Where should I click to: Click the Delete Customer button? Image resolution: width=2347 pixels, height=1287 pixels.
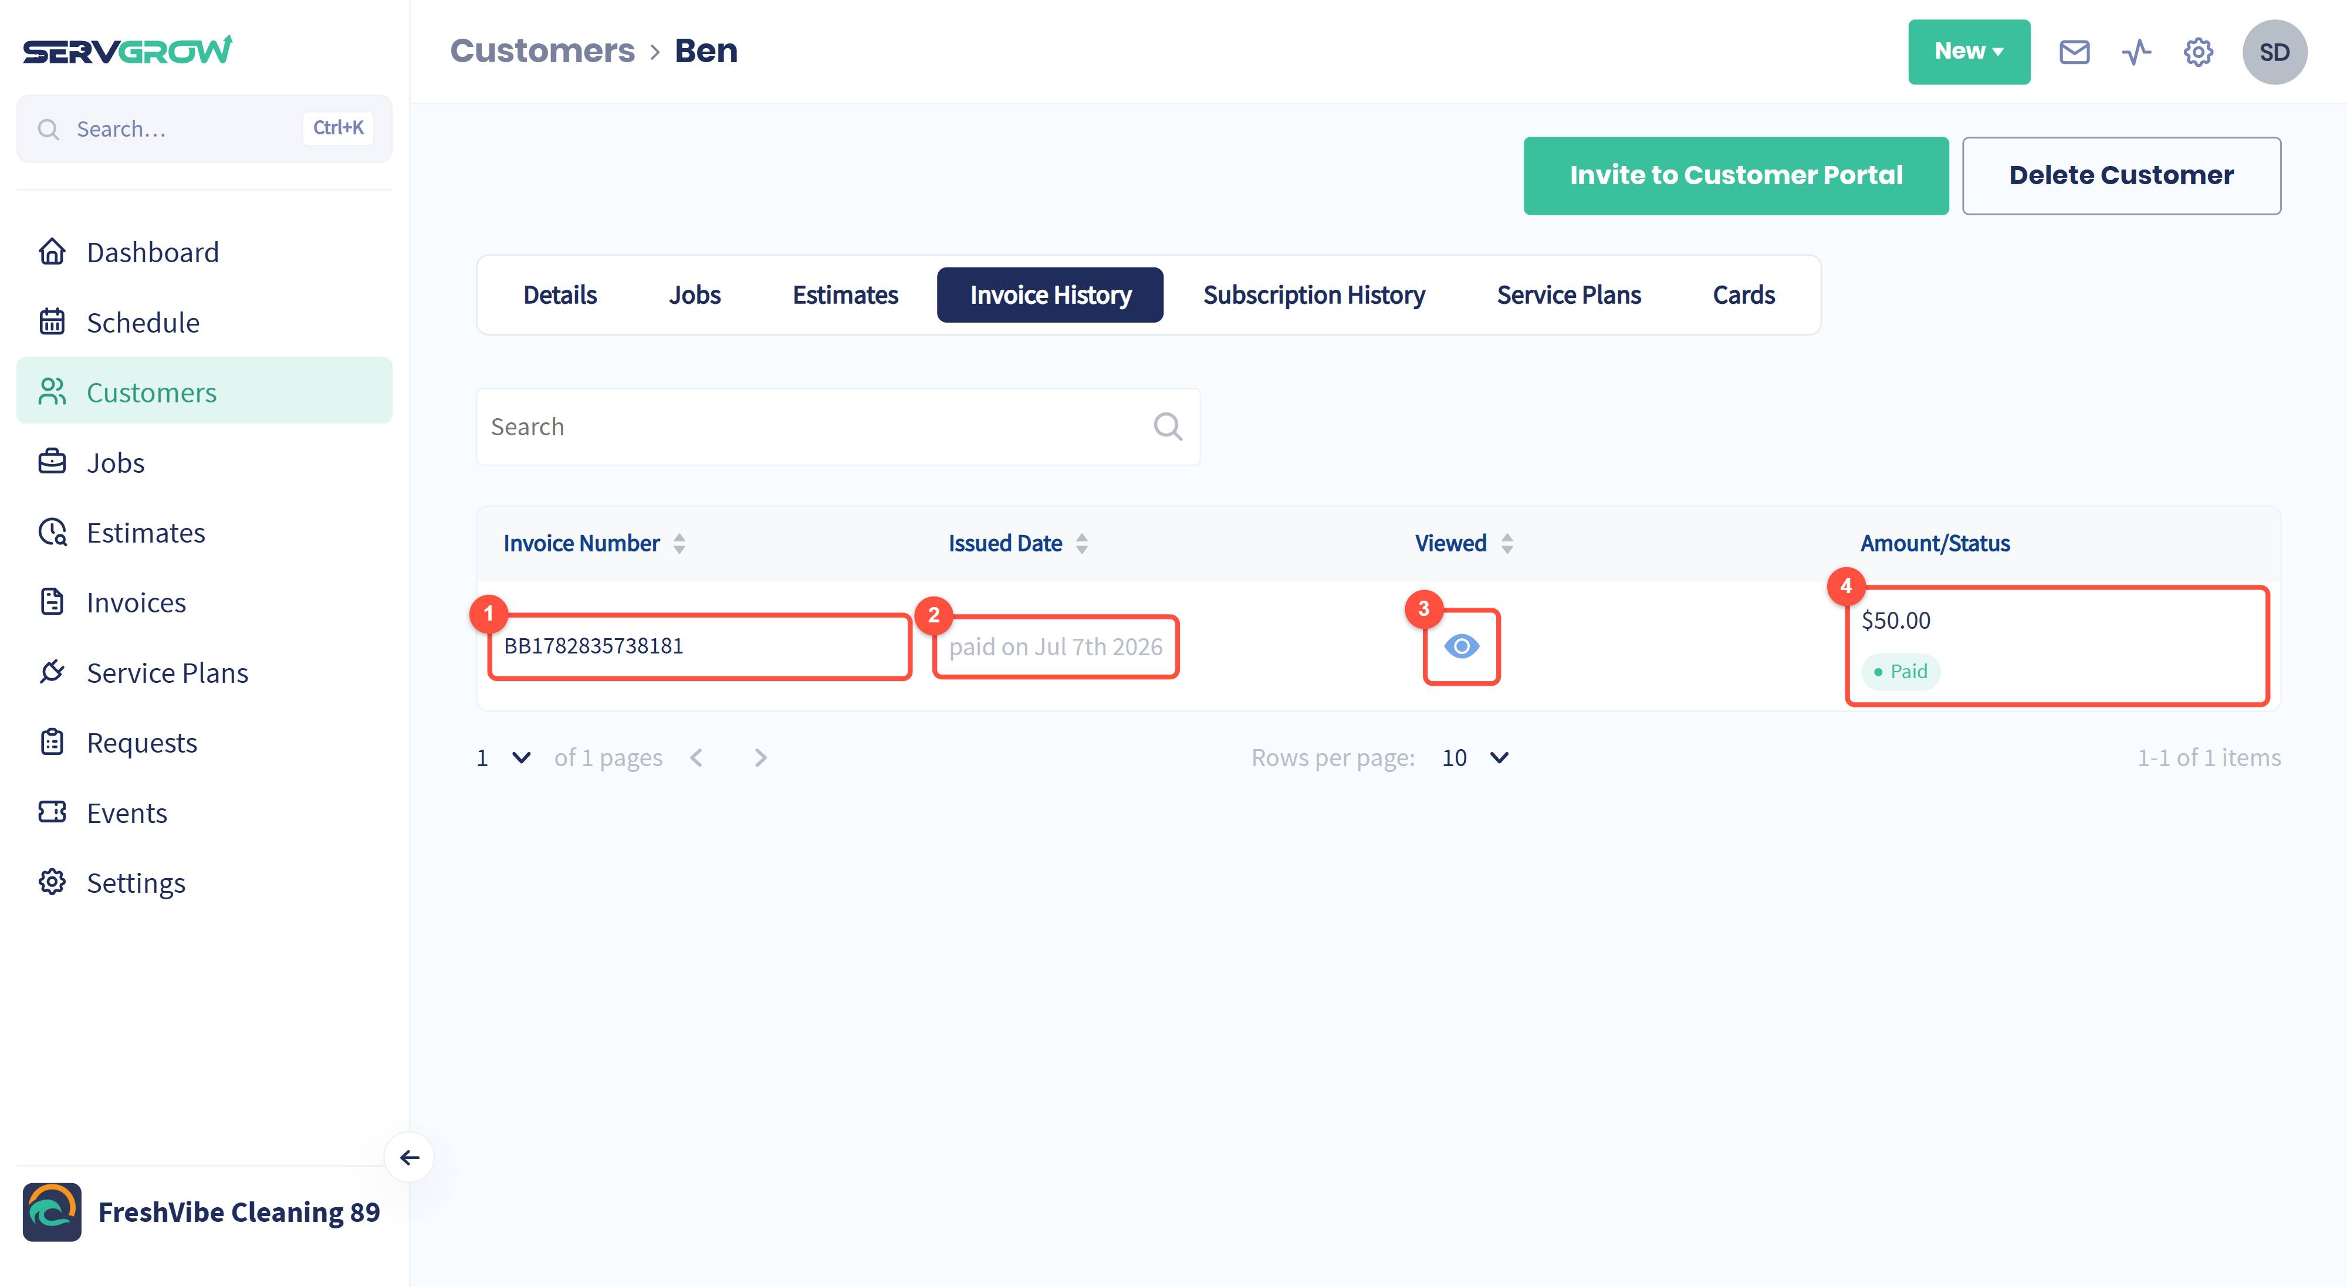[x=2121, y=175]
